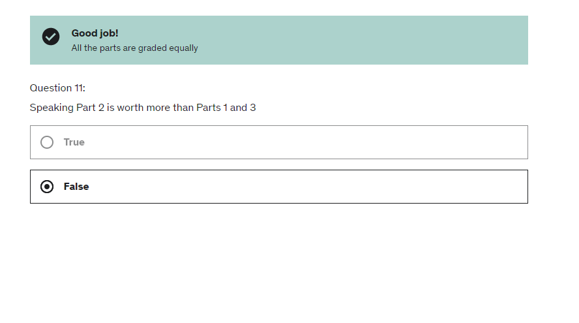Click empty space inside the True option box

(293, 142)
